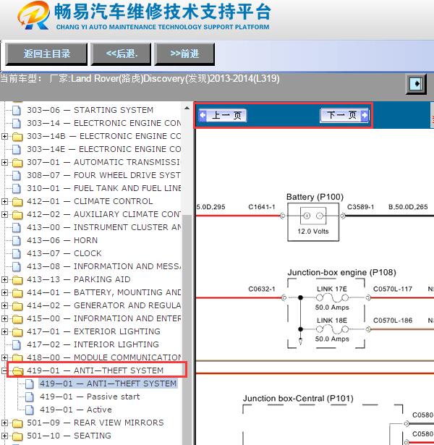Expand the 413-13 Parking Aid folder

tap(4, 280)
